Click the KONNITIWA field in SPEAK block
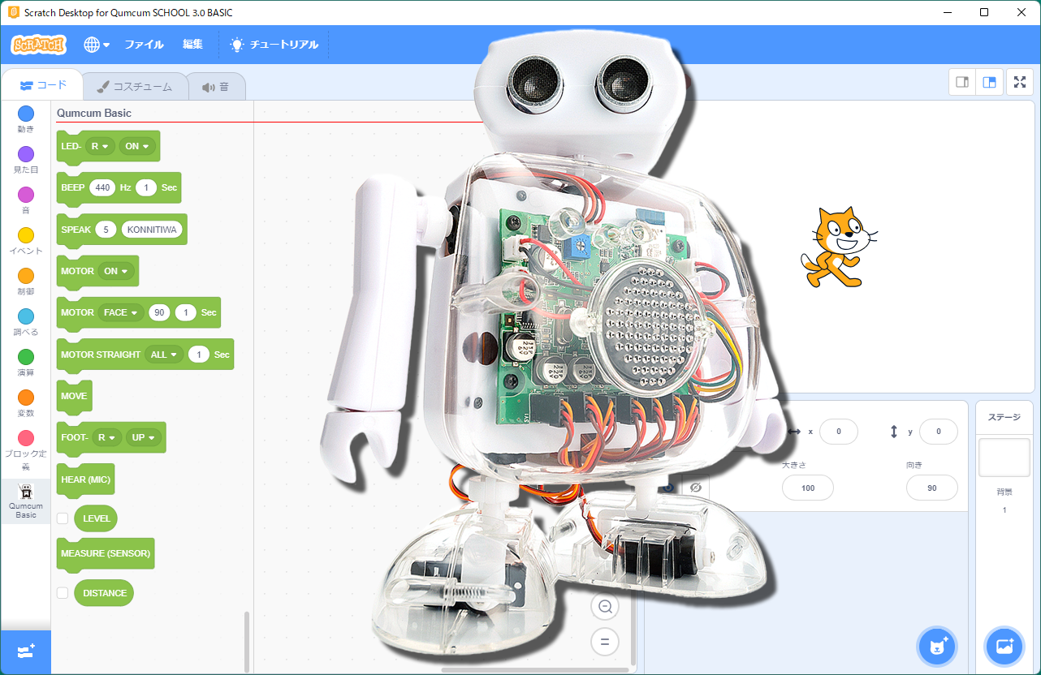 pyautogui.click(x=152, y=230)
